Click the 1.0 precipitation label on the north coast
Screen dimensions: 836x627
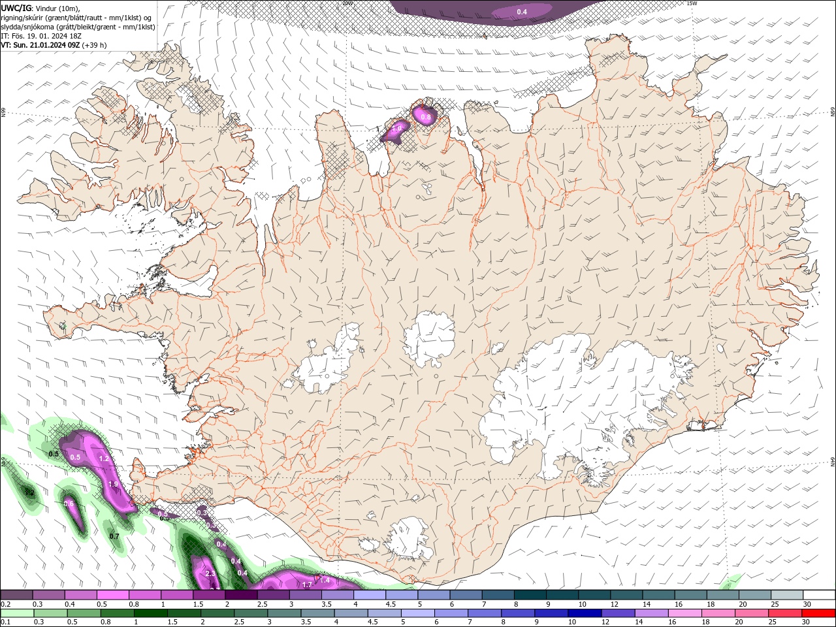396,129
